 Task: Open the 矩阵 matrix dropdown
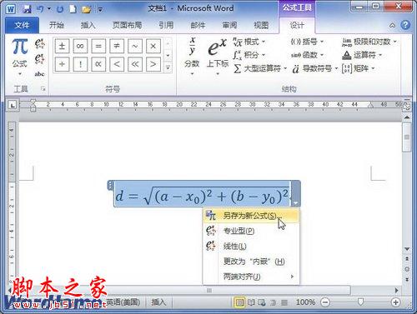pos(359,68)
